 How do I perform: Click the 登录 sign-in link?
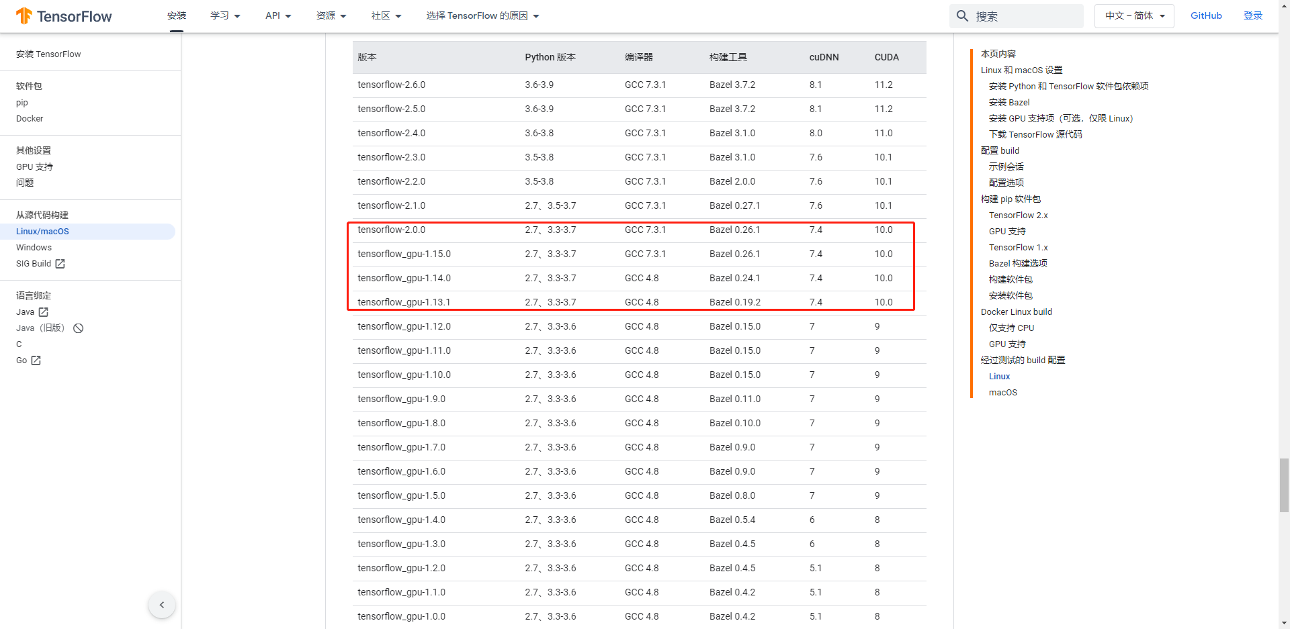1253,16
